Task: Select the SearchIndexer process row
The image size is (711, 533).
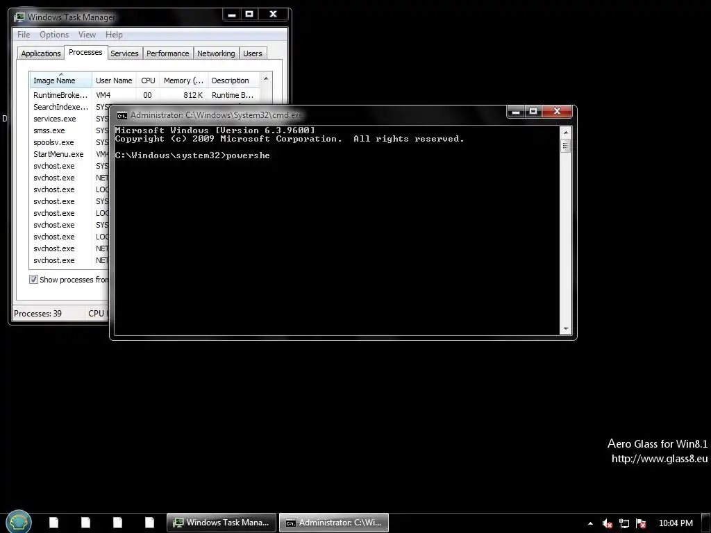Action: [70, 107]
